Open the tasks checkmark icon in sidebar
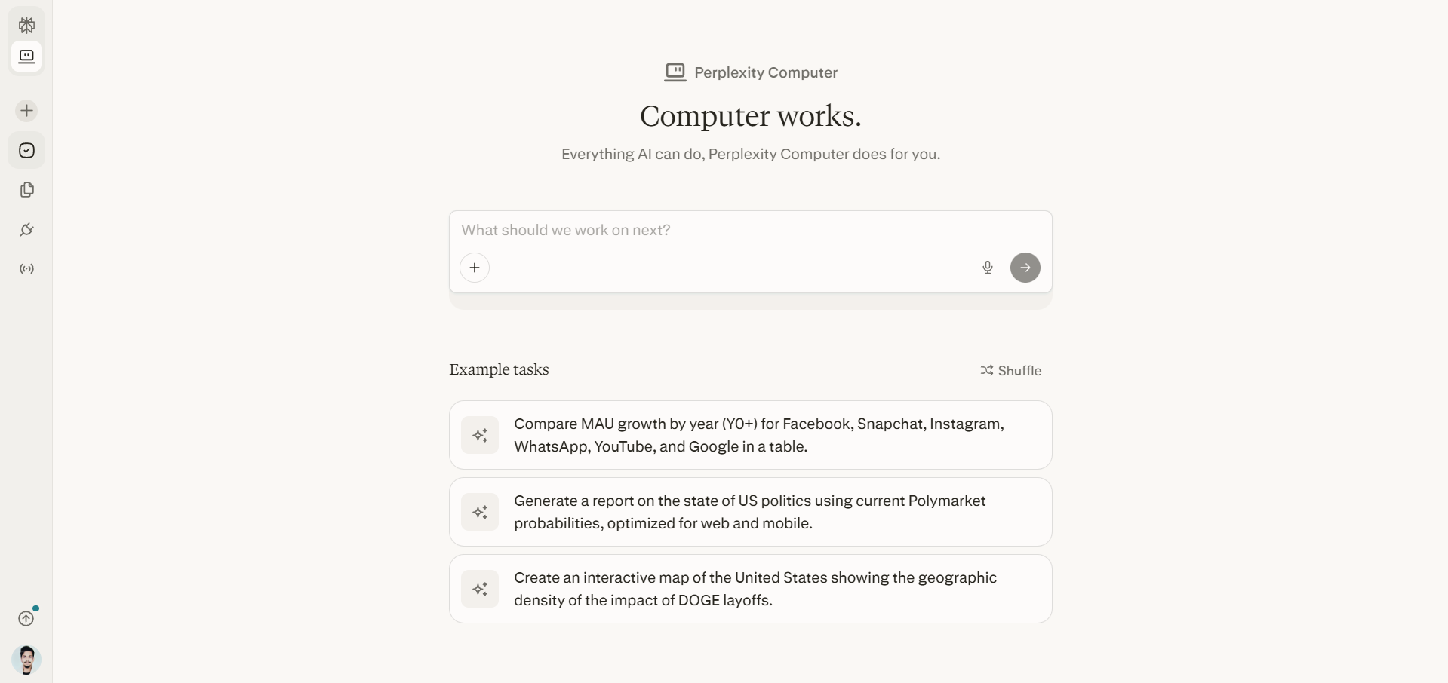This screenshot has width=1448, height=683. click(x=26, y=150)
